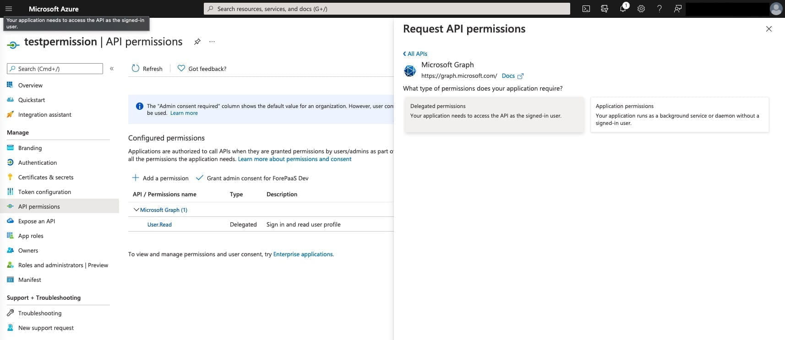Click the API / Permissions name column header
785x340 pixels.
point(164,194)
